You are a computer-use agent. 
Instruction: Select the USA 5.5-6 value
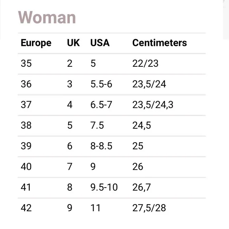pos(101,84)
